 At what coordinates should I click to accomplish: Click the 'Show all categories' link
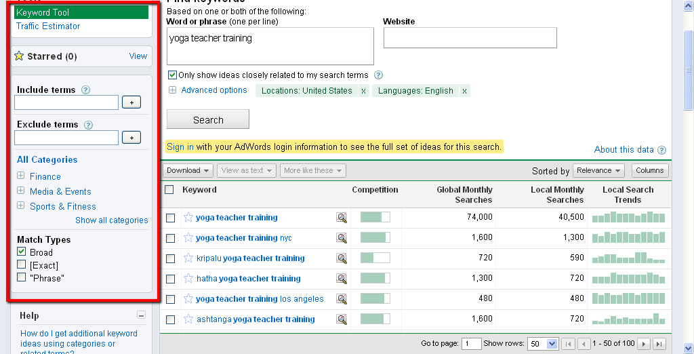coord(111,220)
